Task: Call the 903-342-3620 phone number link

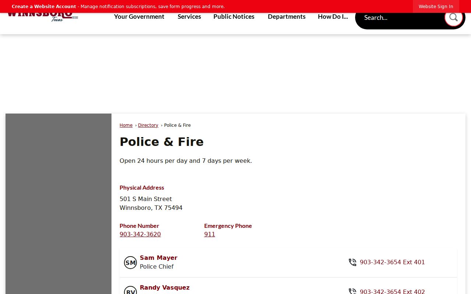Action: click(140, 234)
